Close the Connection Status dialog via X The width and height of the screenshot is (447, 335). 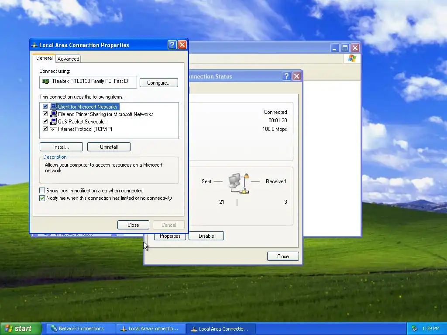(296, 76)
